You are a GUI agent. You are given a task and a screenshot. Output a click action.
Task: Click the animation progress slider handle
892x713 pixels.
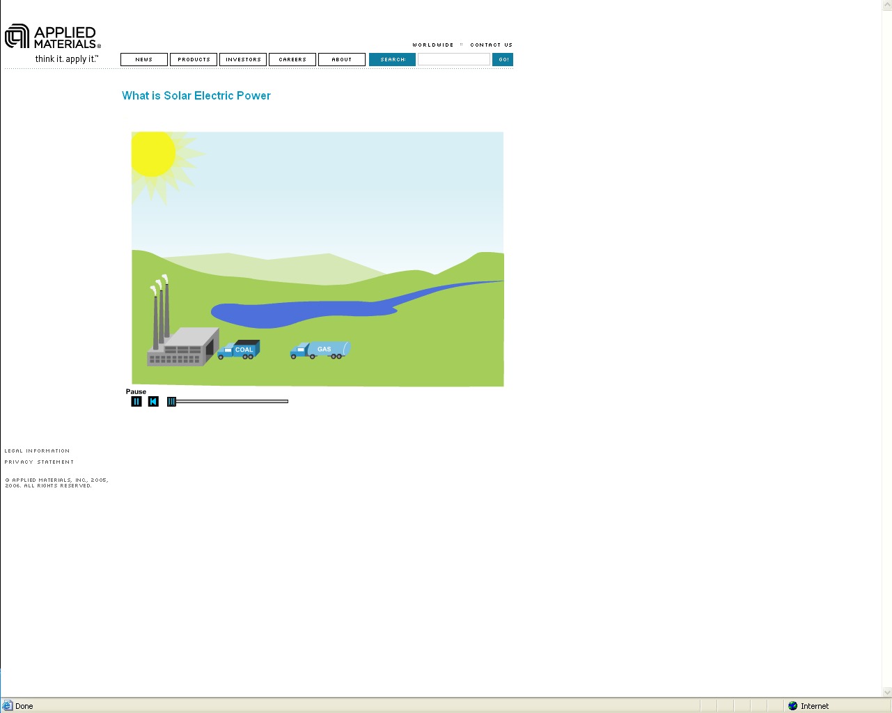tap(171, 402)
